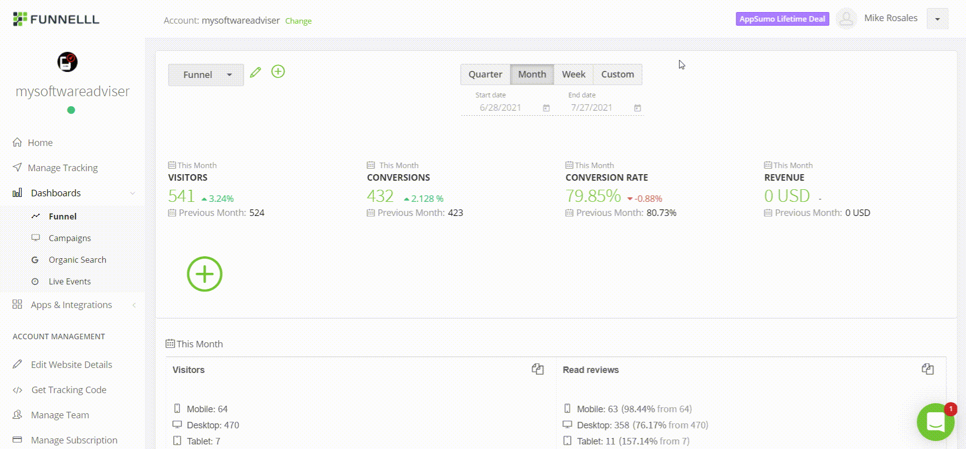966x449 pixels.
Task: Click the AppSumo Lifetime Deal badge
Action: 782,19
